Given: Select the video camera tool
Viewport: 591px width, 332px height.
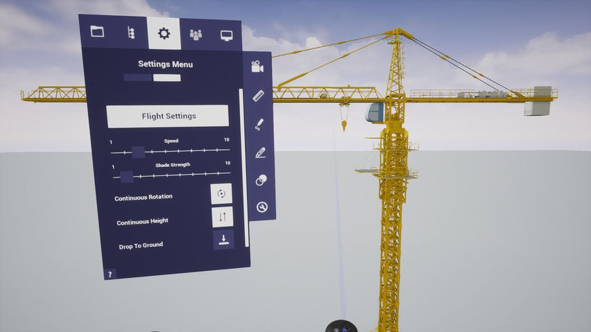Looking at the screenshot, I should pos(257,67).
